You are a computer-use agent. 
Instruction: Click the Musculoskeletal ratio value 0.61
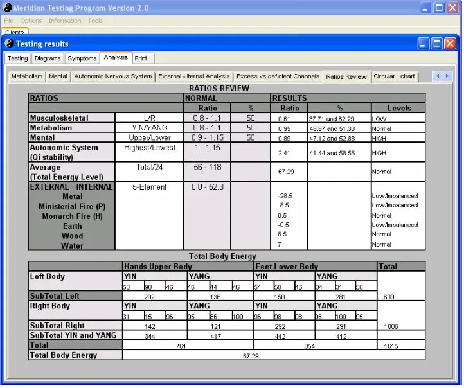(284, 119)
